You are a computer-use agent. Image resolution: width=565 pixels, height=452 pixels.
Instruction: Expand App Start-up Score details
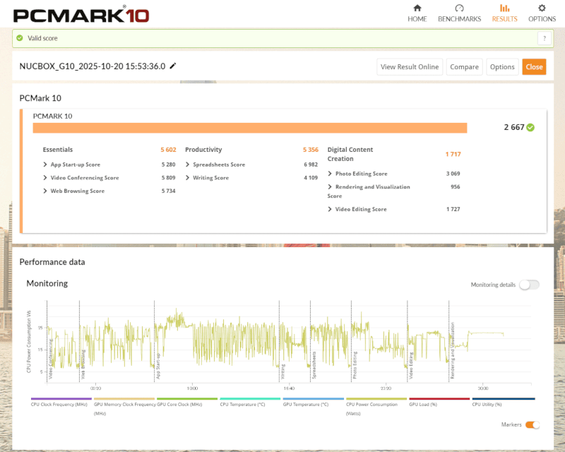(45, 165)
